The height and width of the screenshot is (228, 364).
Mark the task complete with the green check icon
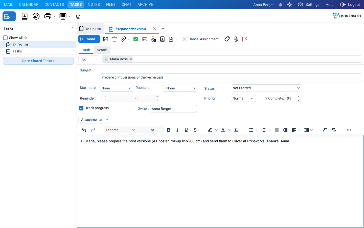tap(136, 39)
